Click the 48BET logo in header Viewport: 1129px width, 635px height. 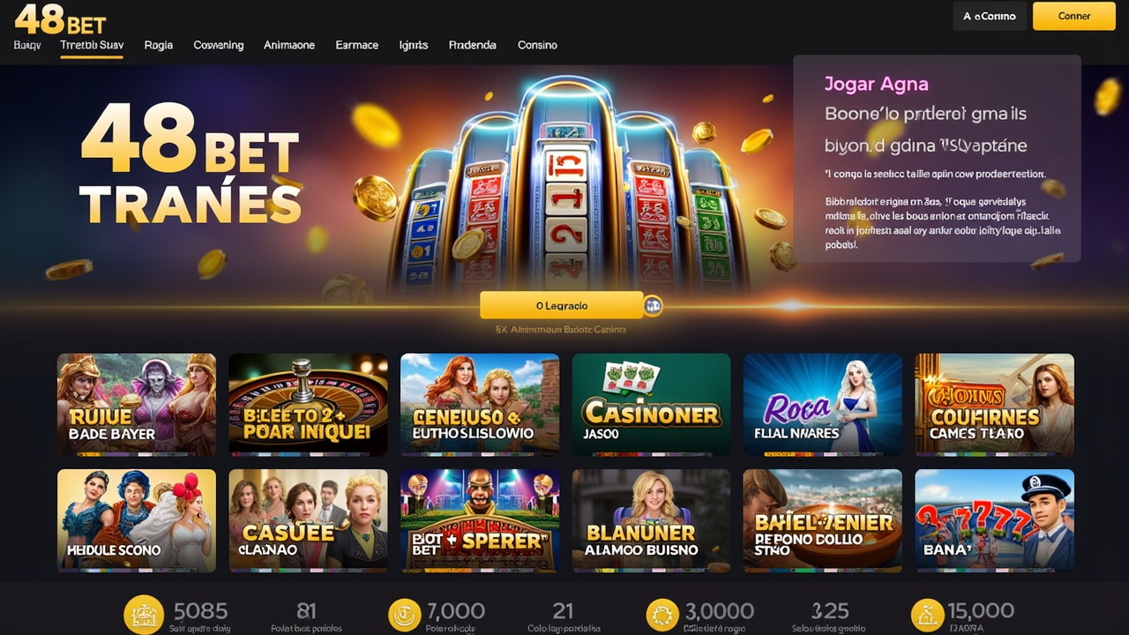click(61, 17)
